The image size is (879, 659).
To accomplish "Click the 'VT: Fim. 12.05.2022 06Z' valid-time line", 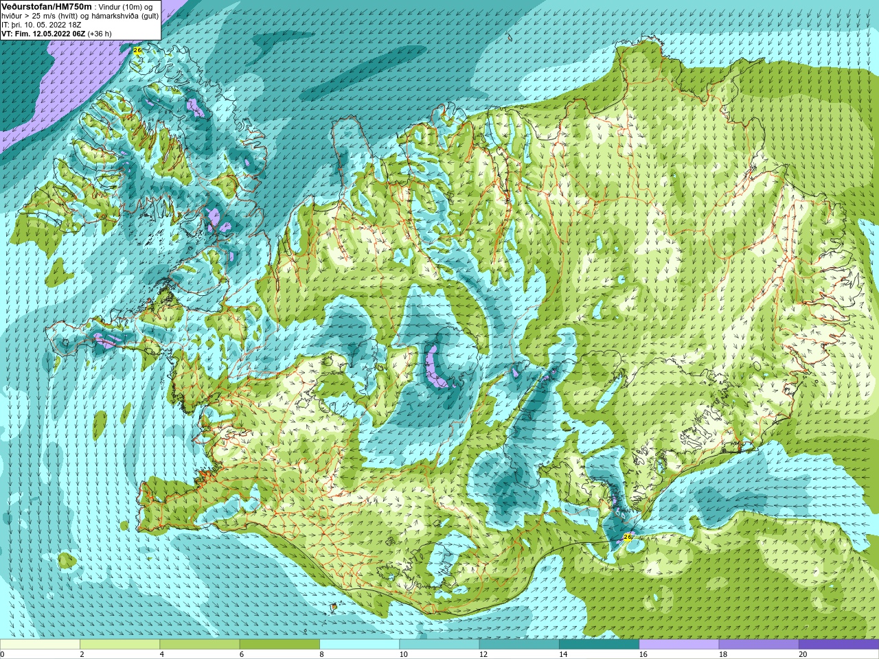I will [x=56, y=34].
